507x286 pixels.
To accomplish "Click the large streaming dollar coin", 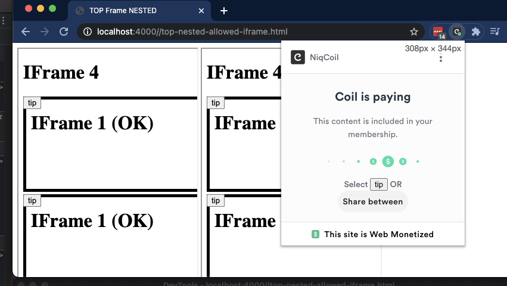I will (388, 161).
